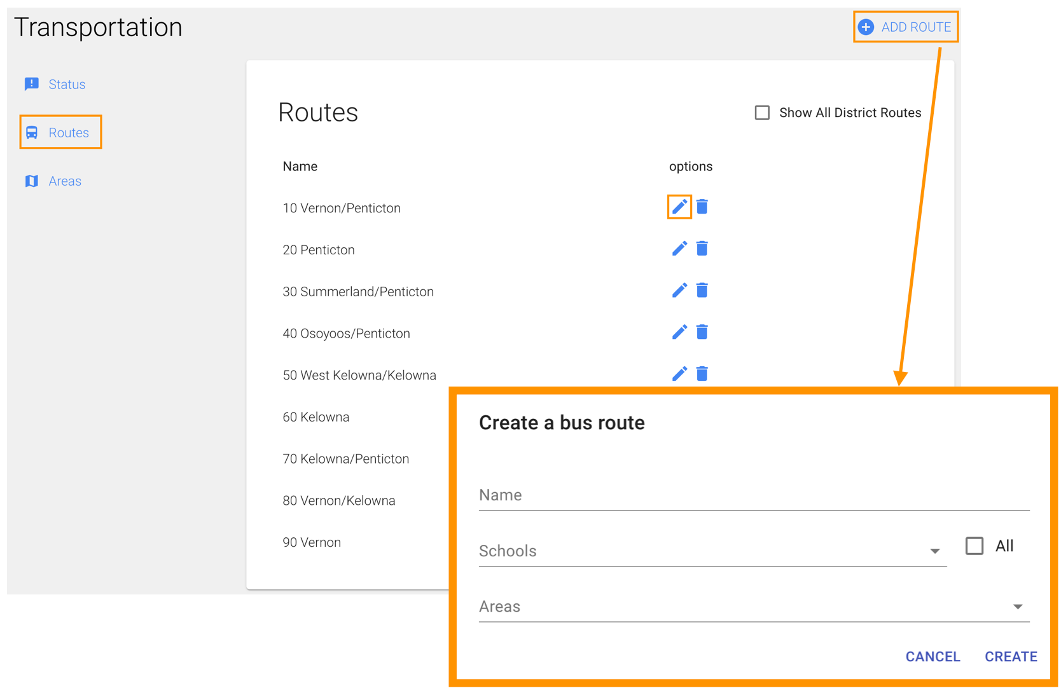Delete the 50 West Kelowna/Kelowna route
1061x693 pixels.
[702, 374]
